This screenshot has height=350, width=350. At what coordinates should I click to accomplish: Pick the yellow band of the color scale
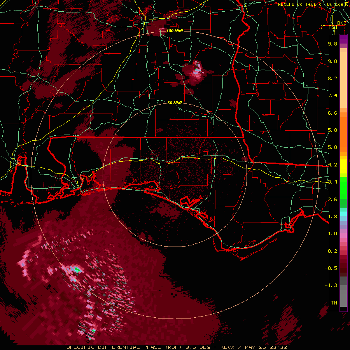click(x=343, y=166)
